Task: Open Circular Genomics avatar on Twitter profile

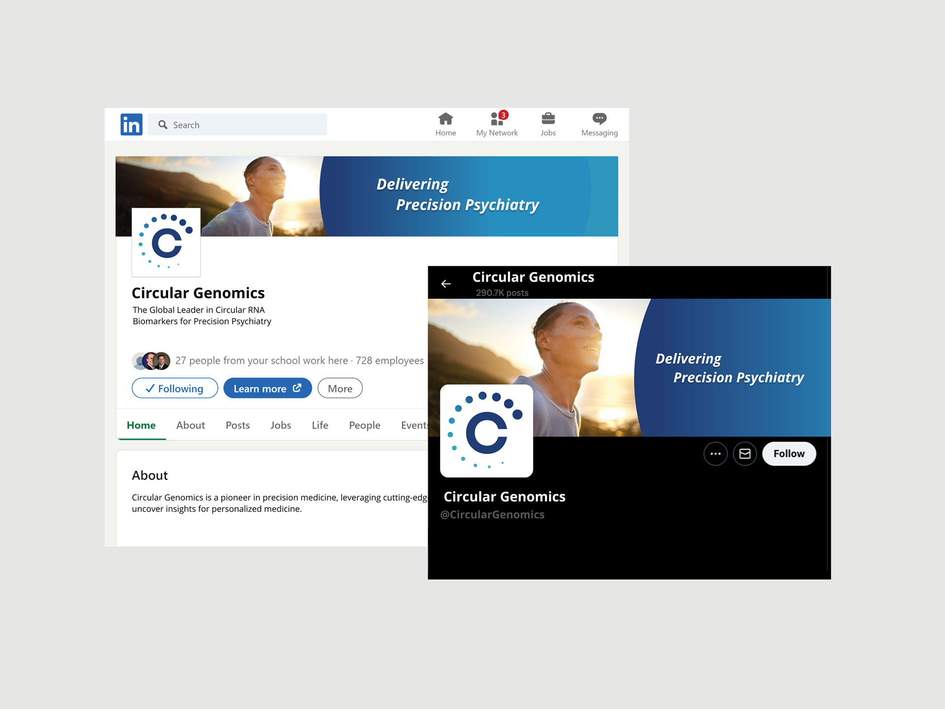Action: click(486, 431)
